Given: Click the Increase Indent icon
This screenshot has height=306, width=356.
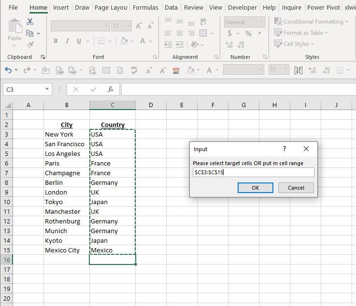Looking at the screenshot, I should point(180,44).
